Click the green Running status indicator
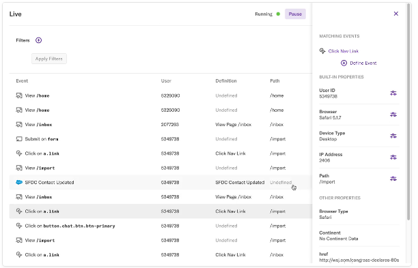Viewport: 418px width, 268px height. pos(278,14)
